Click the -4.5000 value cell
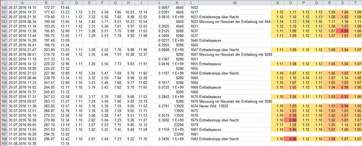 click(159, 36)
